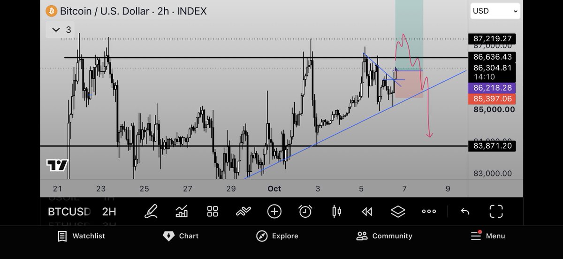The width and height of the screenshot is (563, 259).
Task: Select the green long position profit zone
Action: (x=410, y=35)
